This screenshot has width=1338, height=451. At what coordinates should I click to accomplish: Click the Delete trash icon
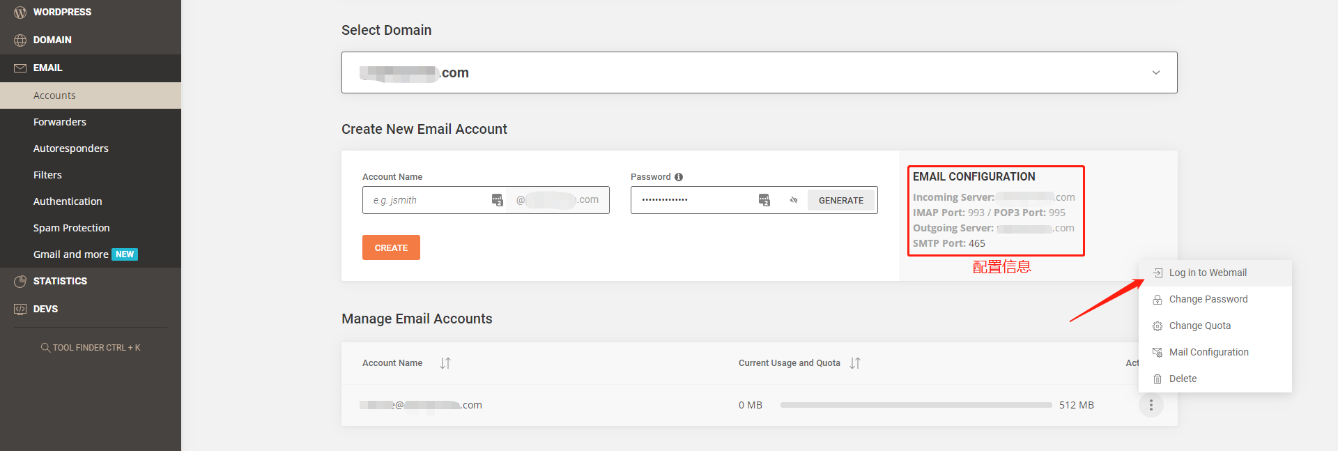(x=1158, y=379)
